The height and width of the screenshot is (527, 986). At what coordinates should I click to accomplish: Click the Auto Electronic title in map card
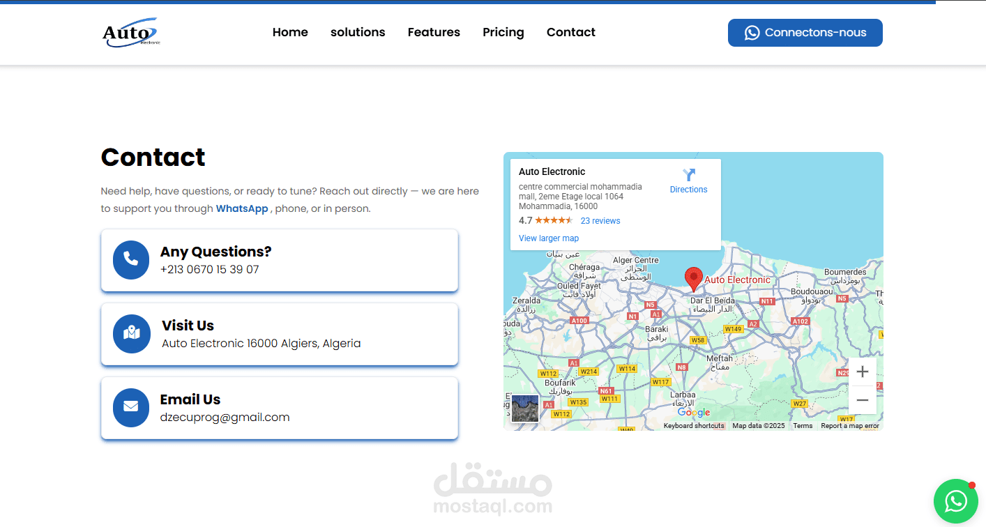552,171
